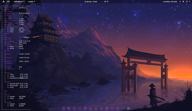
Task: Show all applications grid
Action: click(129, 108)
